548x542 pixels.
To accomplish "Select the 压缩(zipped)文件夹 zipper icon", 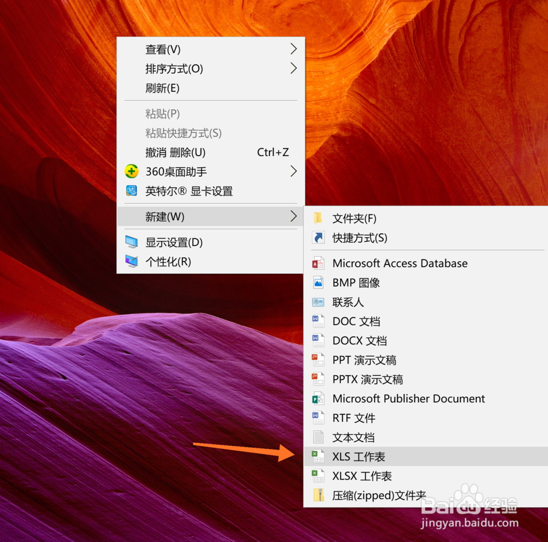I will point(318,495).
